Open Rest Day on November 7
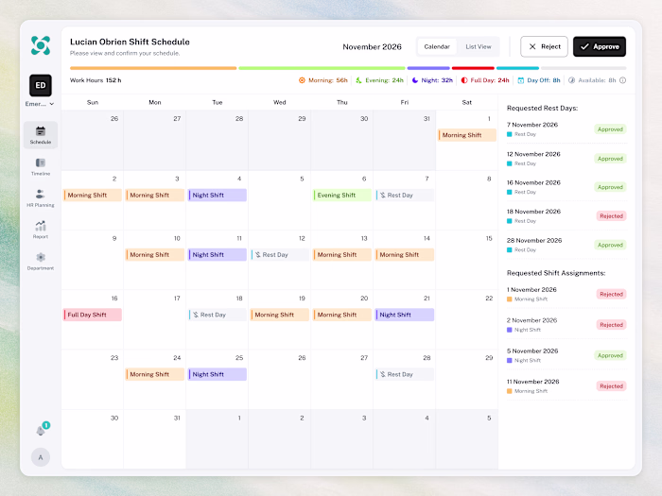662x496 pixels. [x=405, y=196]
